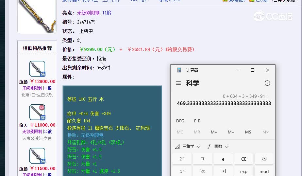Click the 云南区-彩云之南 server text
Viewport: 302px width, 176px height.
pos(37,138)
